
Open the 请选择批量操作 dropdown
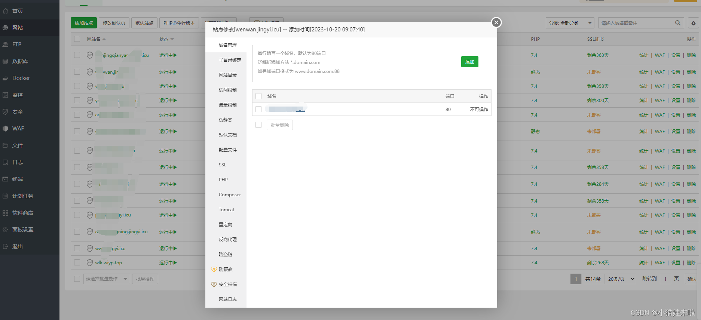[x=107, y=279]
